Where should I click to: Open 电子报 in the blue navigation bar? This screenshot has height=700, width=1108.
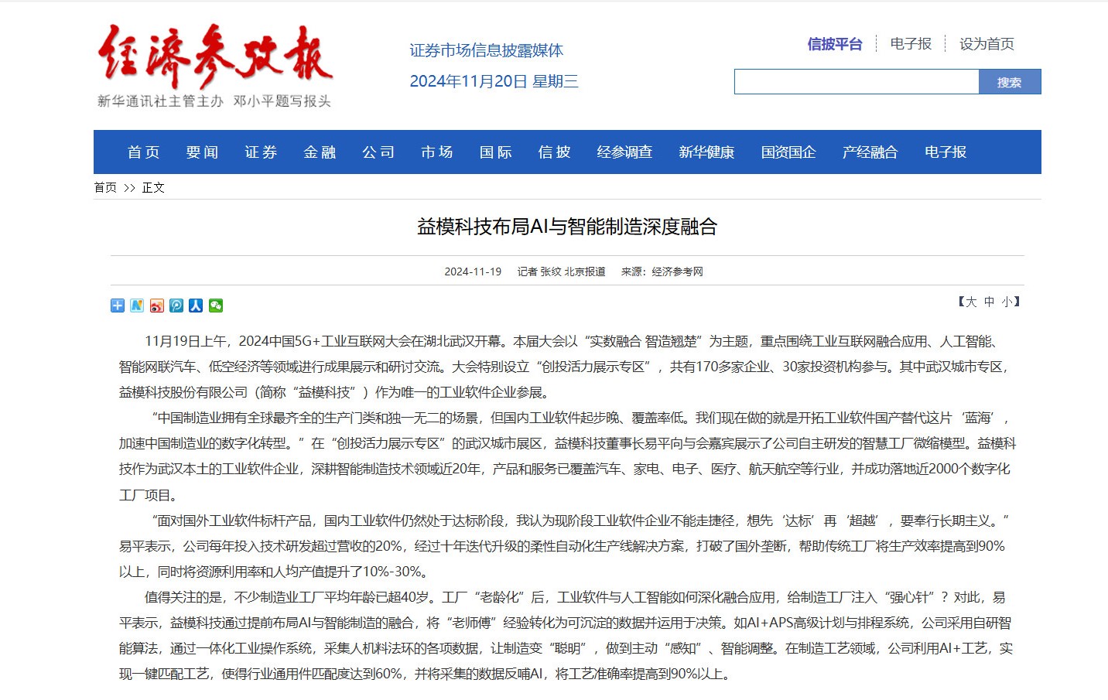pyautogui.click(x=946, y=152)
